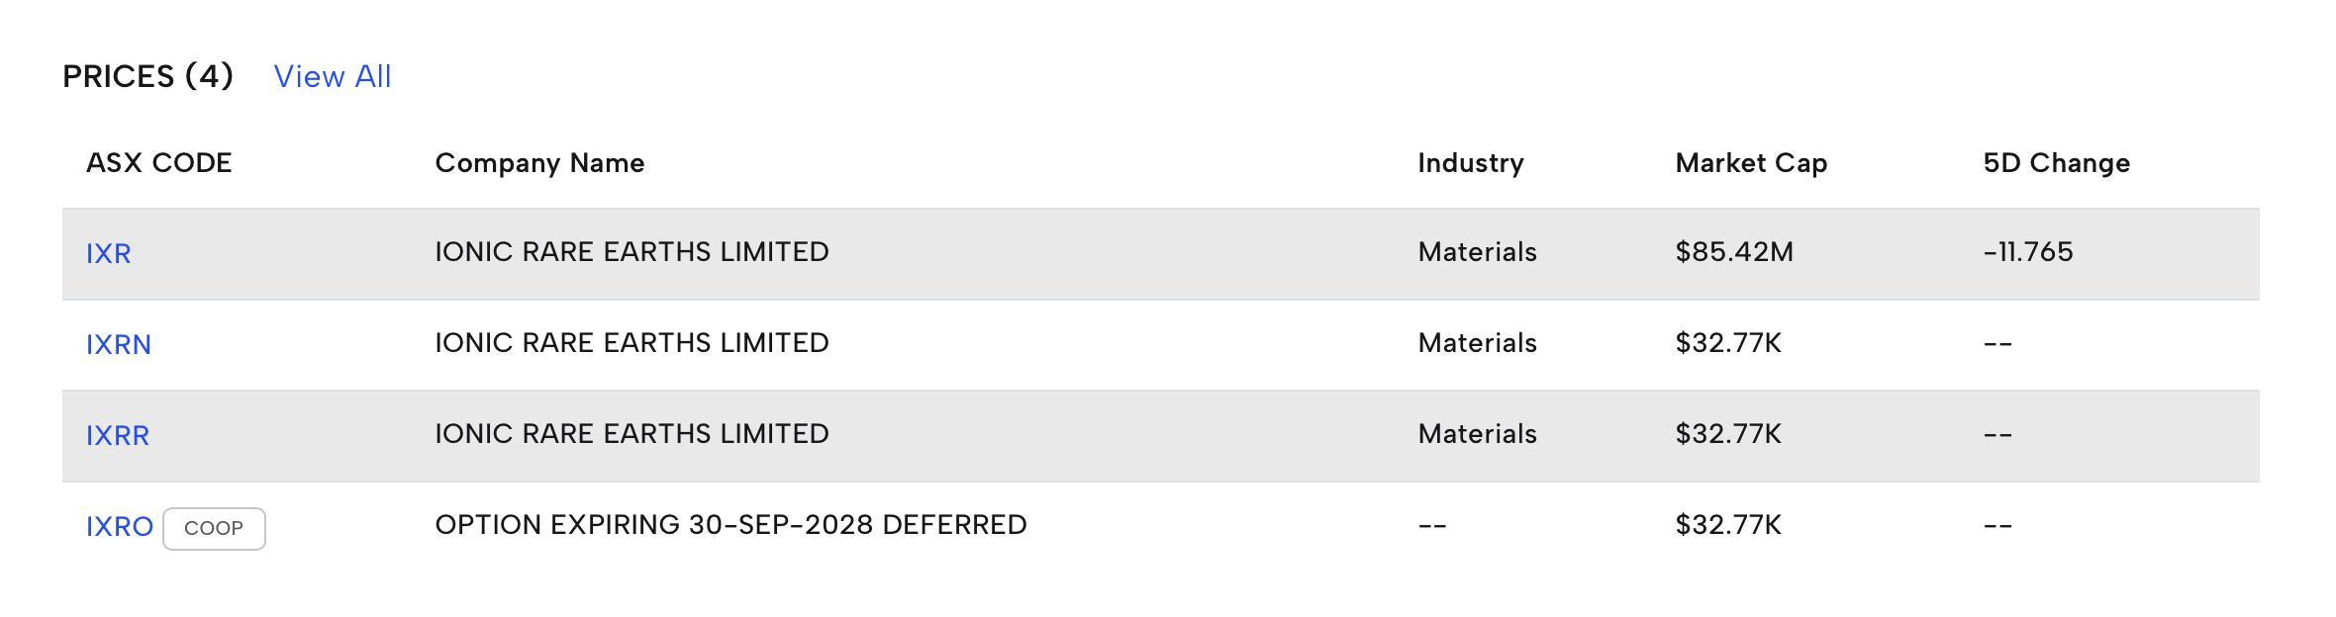This screenshot has width=2336, height=617.
Task: Click the $85.42M market cap value
Action: click(1734, 252)
